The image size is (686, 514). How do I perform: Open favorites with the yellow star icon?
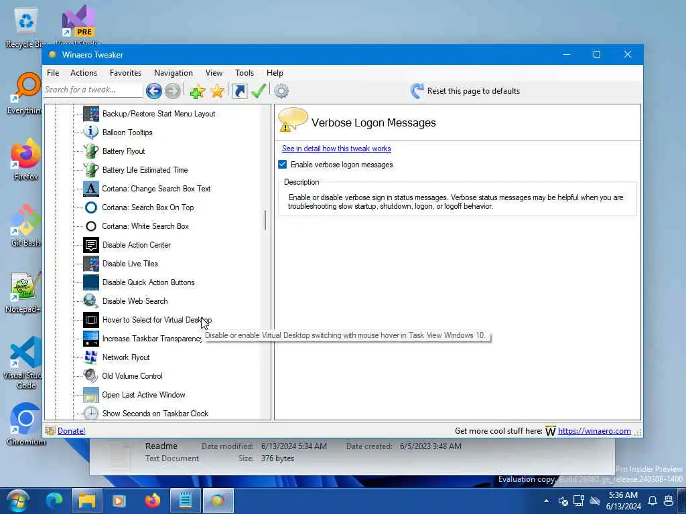[217, 91]
